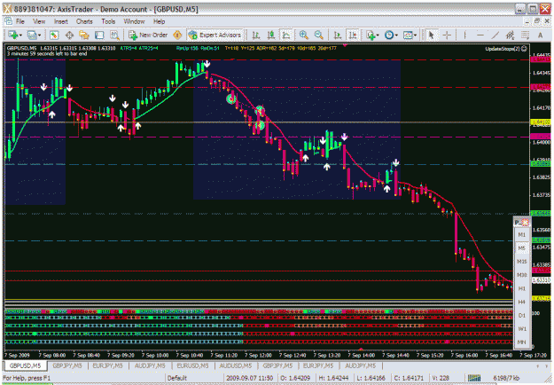Click the UpdateStops(2) expert label
Viewport: 554px width, 385px height.
click(x=506, y=49)
